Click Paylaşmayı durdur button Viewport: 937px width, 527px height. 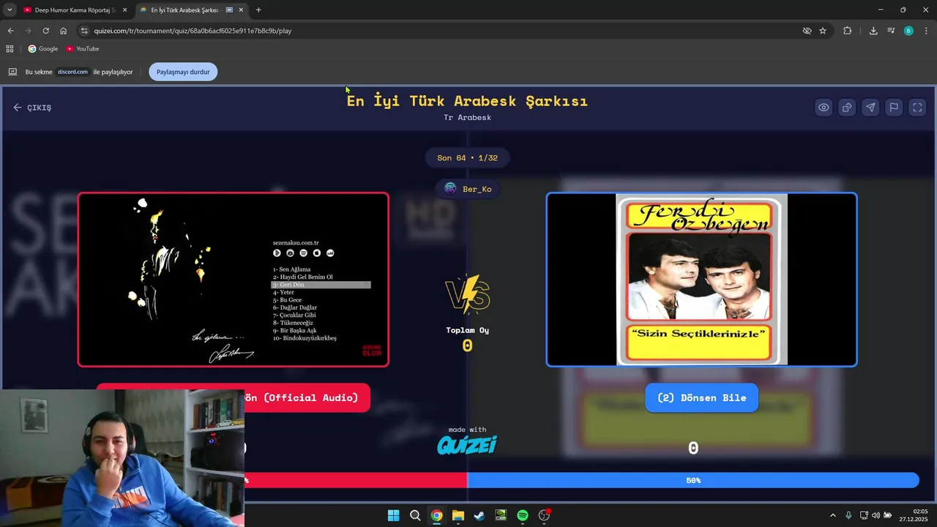[183, 72]
